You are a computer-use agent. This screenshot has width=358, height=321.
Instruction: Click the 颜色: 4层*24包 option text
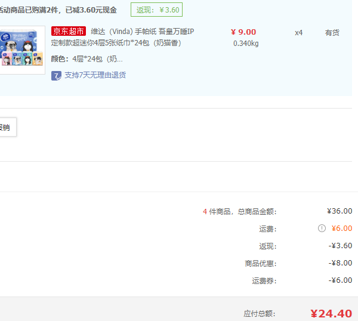[x=87, y=59]
